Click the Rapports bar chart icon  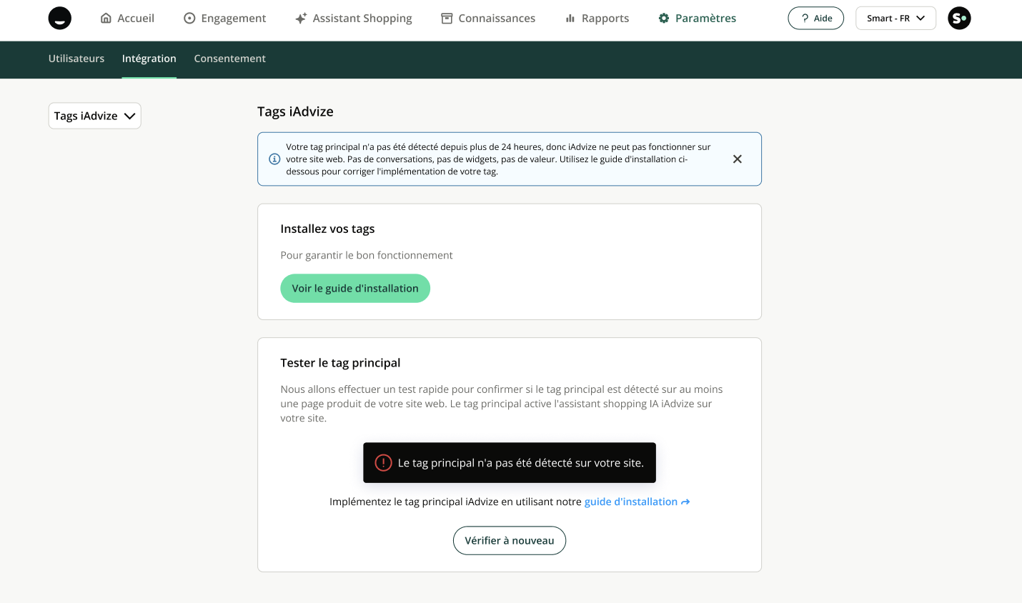(x=570, y=19)
